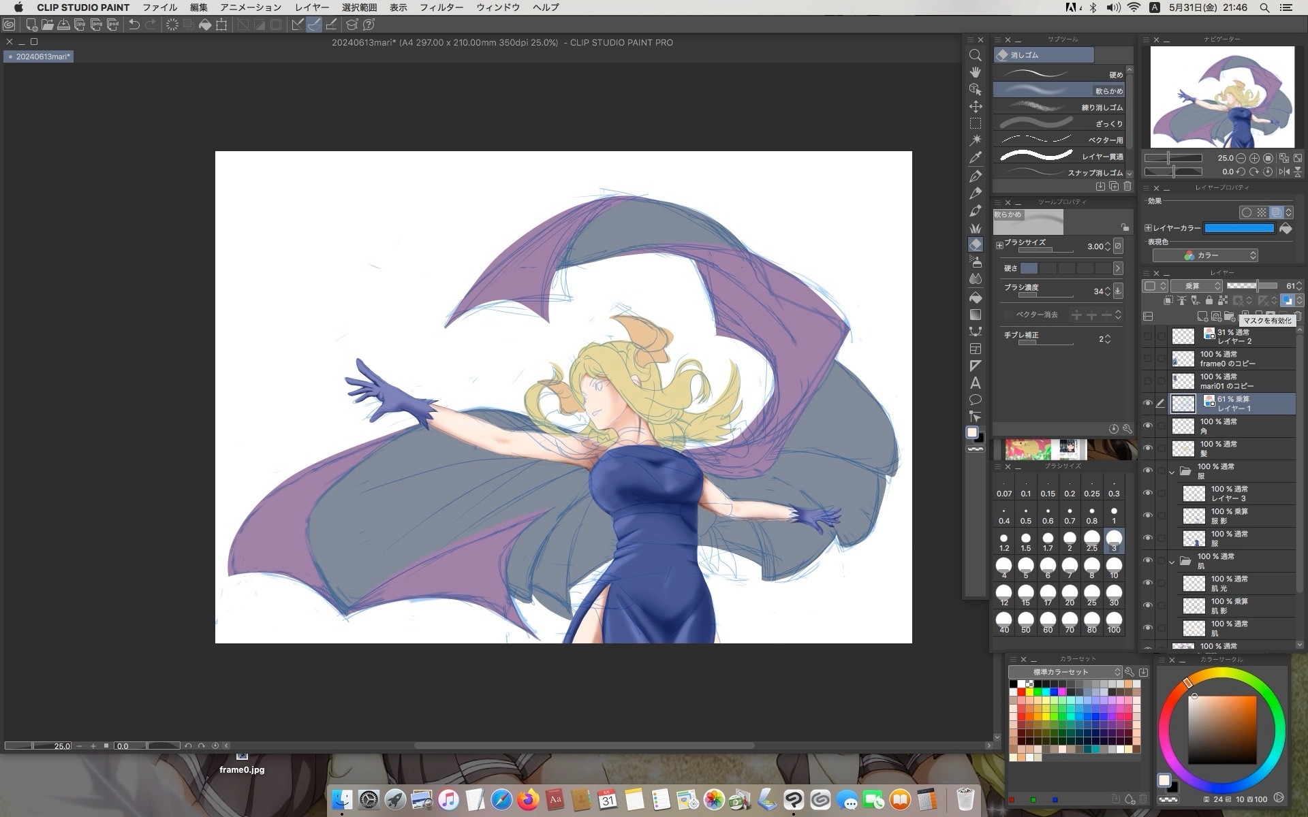
Task: Export as psd via command bar icon
Action: click(112, 25)
